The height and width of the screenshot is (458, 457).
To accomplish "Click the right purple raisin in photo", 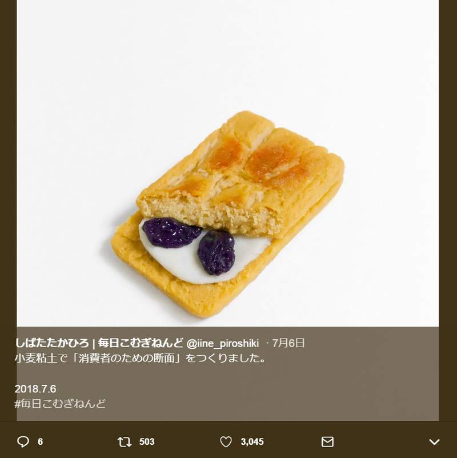I will (217, 252).
